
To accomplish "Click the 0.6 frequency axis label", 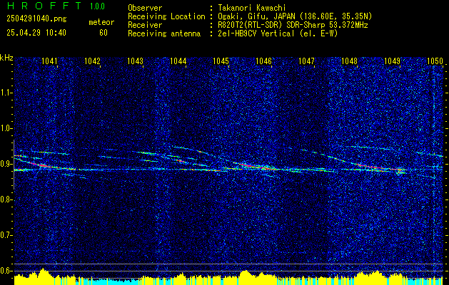I will pos(6,271).
